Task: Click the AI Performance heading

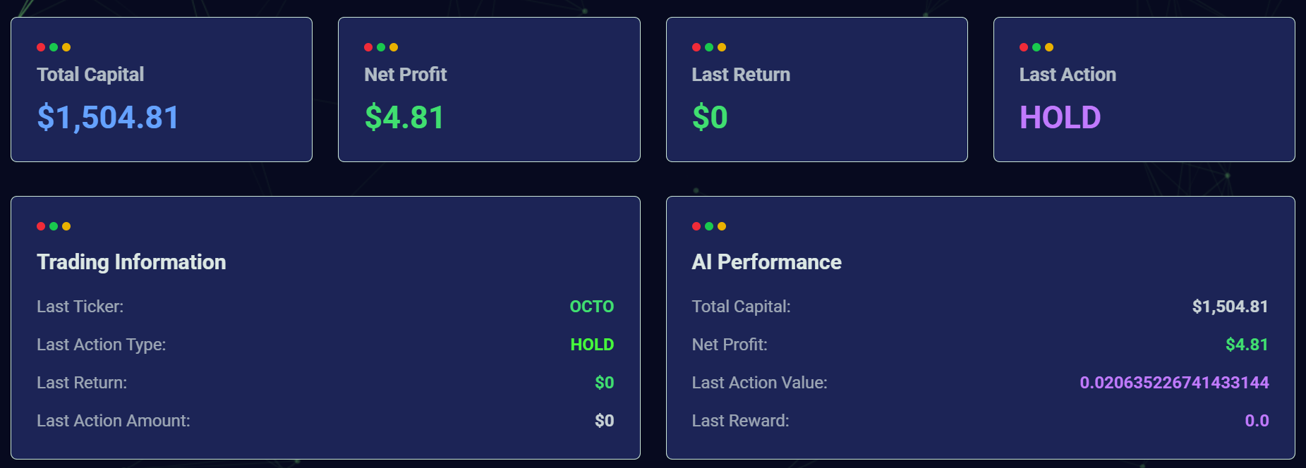Action: (x=766, y=262)
